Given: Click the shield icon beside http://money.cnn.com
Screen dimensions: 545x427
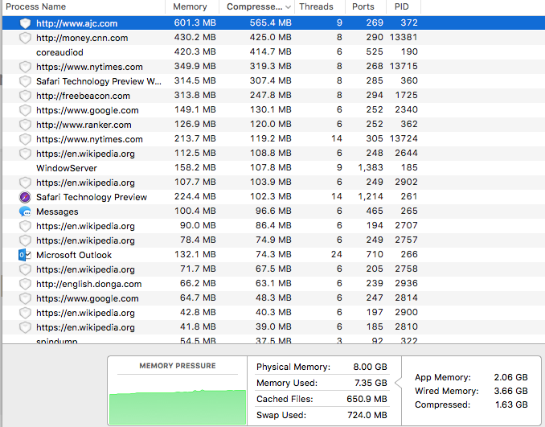Looking at the screenshot, I should [x=25, y=38].
